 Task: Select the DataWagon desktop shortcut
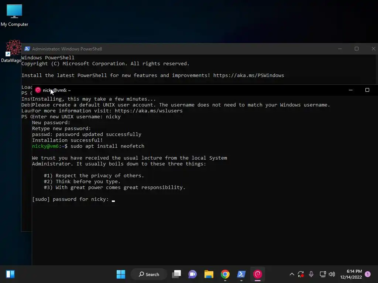[x=11, y=51]
